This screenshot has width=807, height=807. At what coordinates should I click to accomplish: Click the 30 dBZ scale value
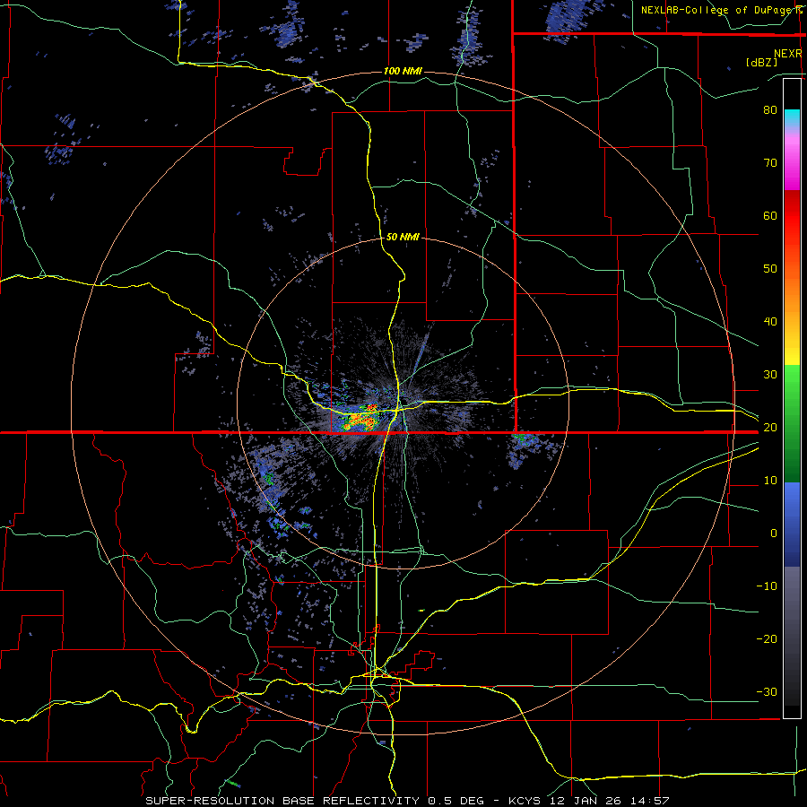click(770, 375)
